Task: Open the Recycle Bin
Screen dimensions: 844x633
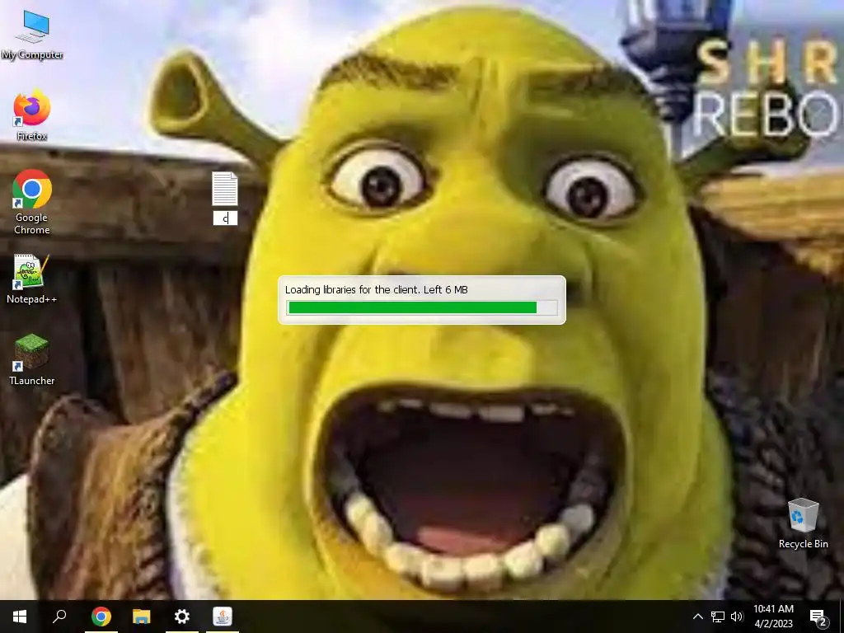Action: (803, 523)
